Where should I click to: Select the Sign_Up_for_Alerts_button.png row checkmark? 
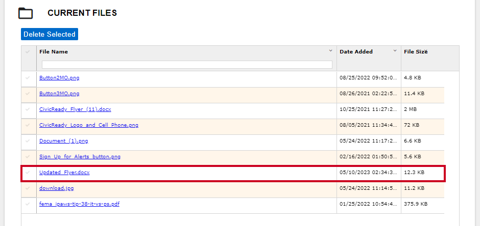point(28,157)
